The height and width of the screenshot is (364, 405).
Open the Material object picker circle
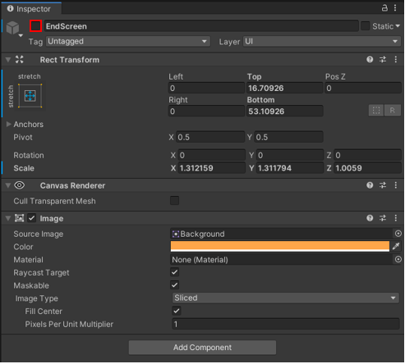[398, 259]
